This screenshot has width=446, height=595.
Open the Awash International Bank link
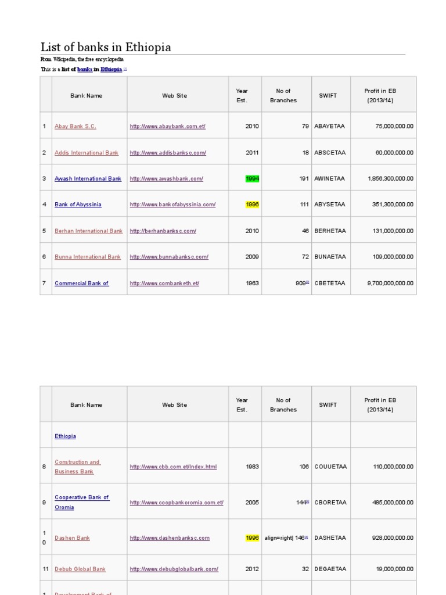tap(88, 179)
